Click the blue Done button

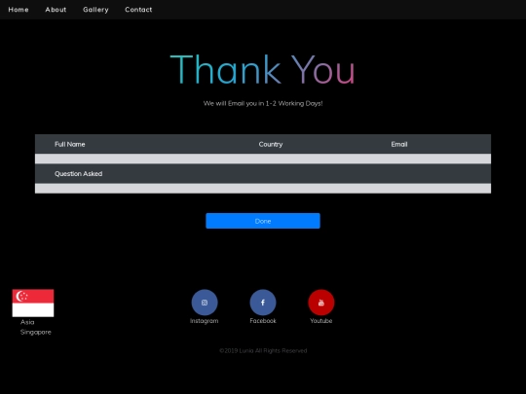coord(263,221)
